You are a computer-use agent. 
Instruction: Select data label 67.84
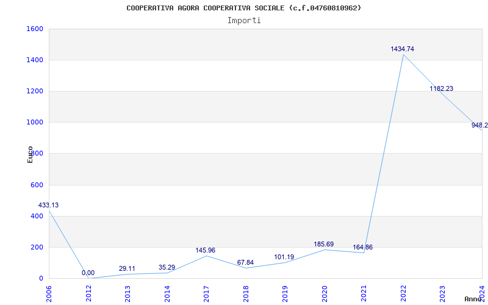(245, 262)
